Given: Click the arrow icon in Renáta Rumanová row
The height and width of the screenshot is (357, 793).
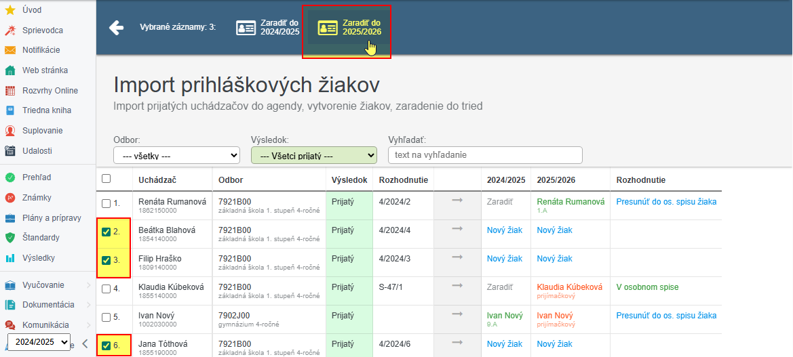Looking at the screenshot, I should (x=457, y=201).
